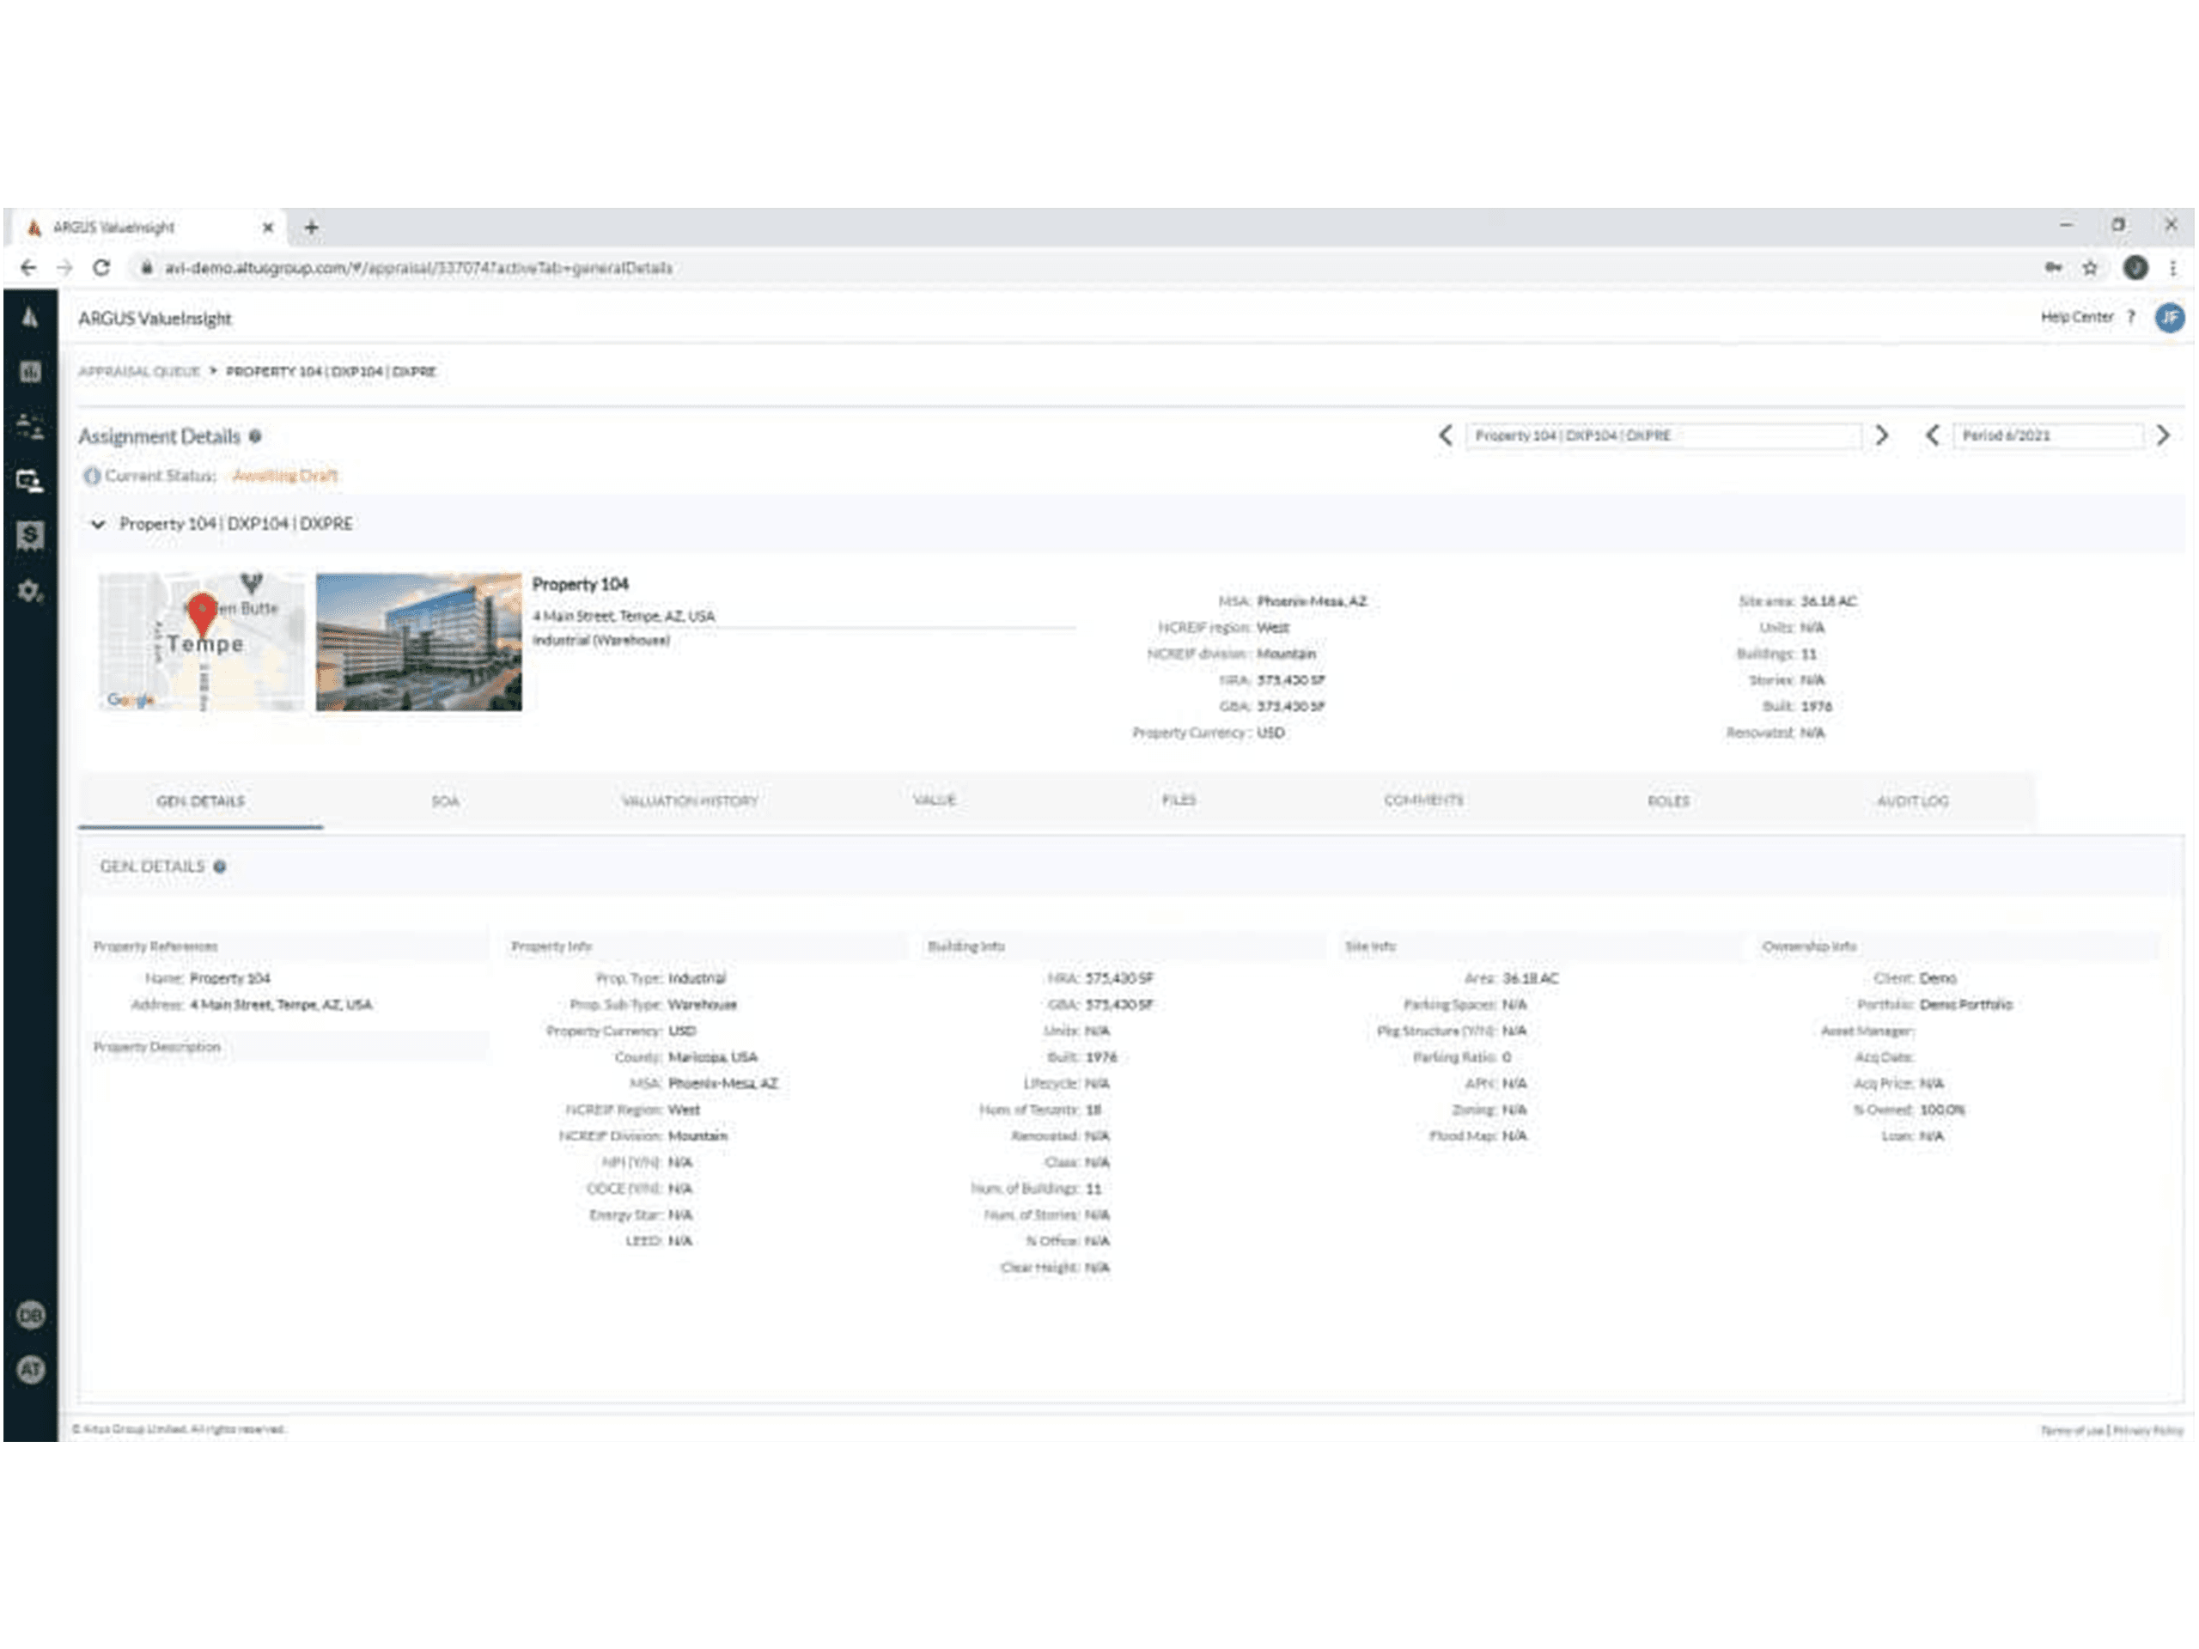Open the AUDIT LOG tab

(1912, 801)
